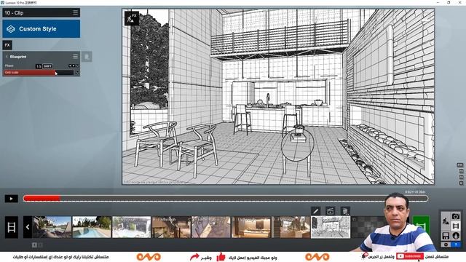This screenshot has height=262, width=466.
Task: Click top quality icon right of preview
Action: [460, 165]
